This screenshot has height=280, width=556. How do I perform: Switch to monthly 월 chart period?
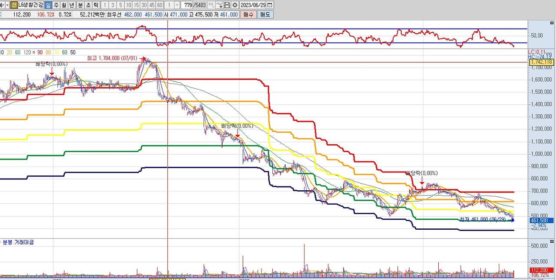(x=64, y=5)
